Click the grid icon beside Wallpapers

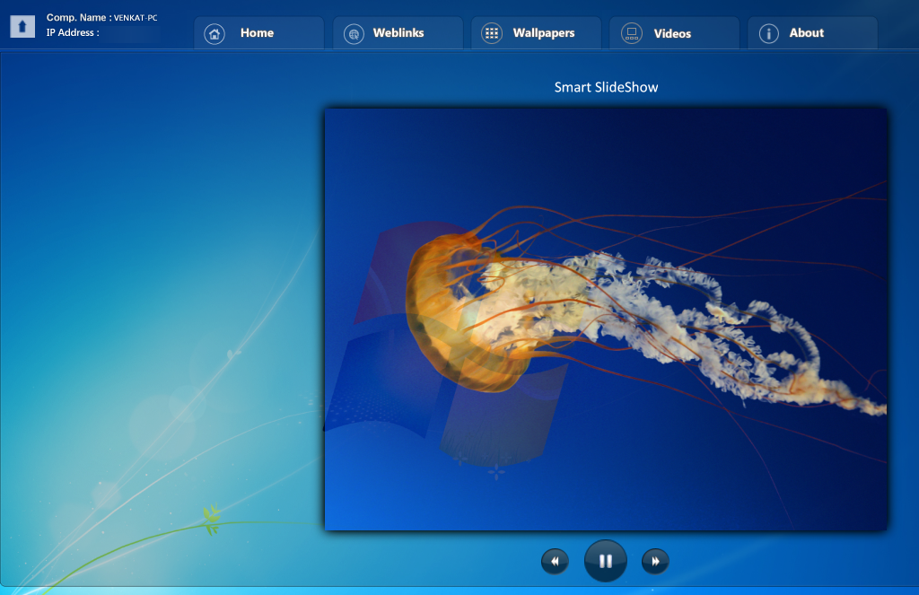click(x=491, y=34)
